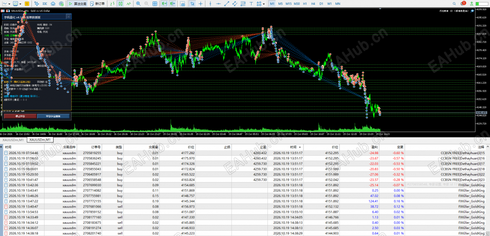The width and height of the screenshot is (490, 236).
Task: Click the 124.41 profit value
Action: (x=373, y=201)
